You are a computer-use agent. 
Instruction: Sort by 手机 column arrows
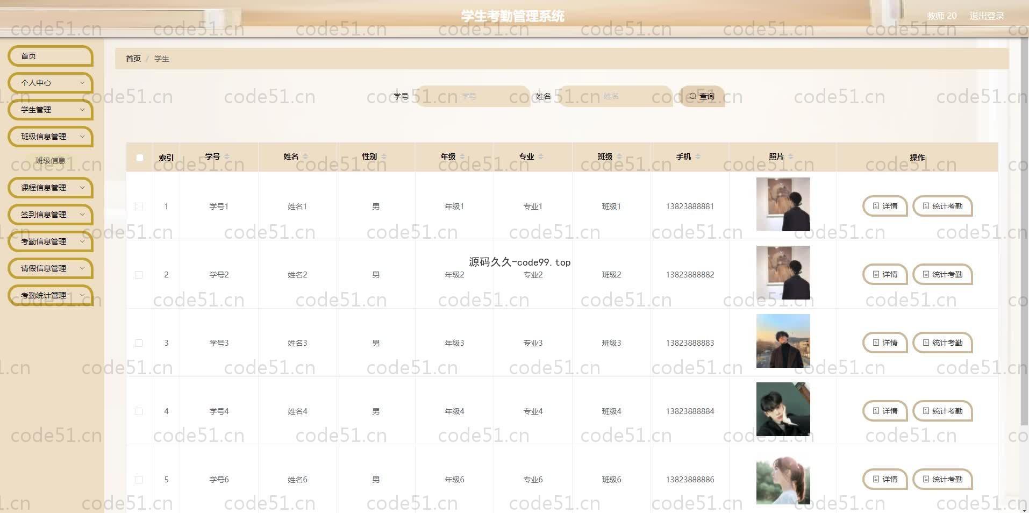click(x=698, y=157)
